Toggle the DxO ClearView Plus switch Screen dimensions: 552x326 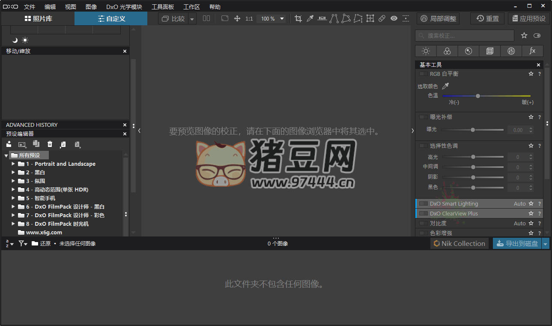click(423, 213)
